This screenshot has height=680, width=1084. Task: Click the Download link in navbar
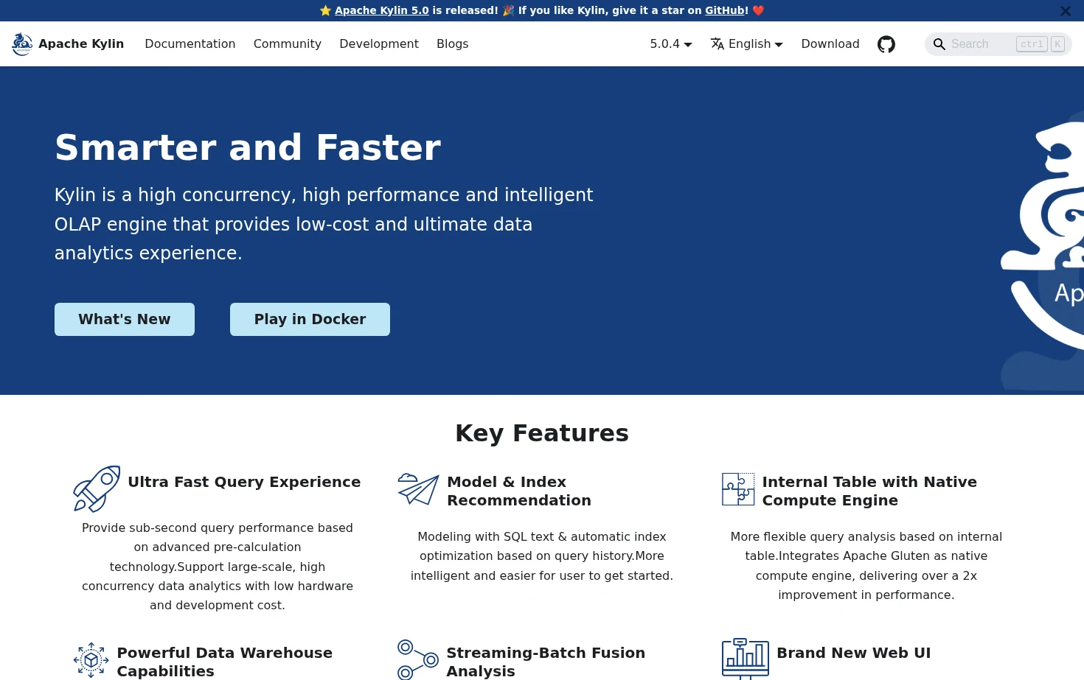[830, 44]
